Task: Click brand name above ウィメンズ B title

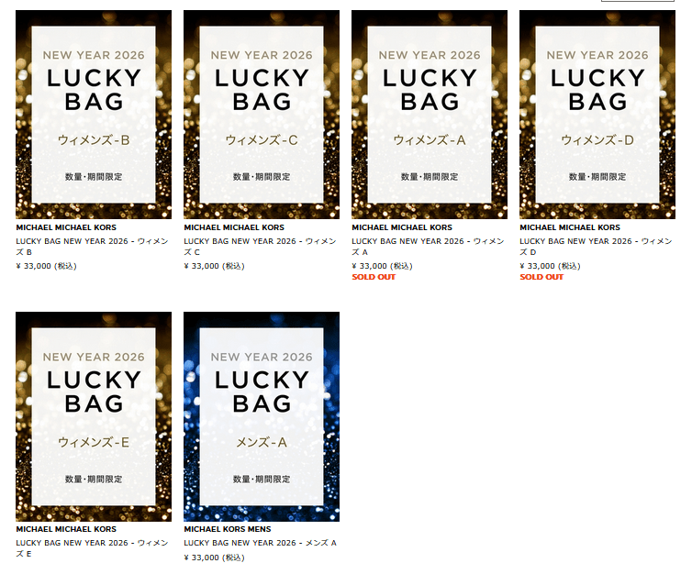Action: click(66, 227)
